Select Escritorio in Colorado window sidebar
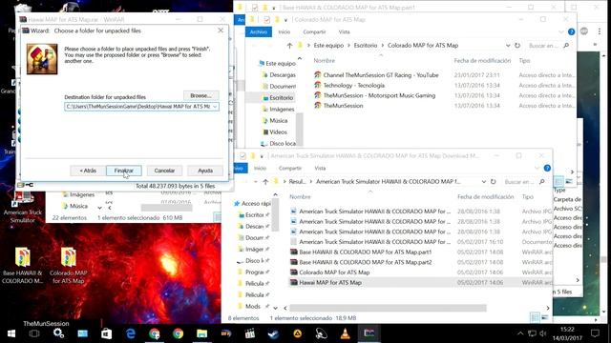611x343 pixels. pyautogui.click(x=278, y=98)
